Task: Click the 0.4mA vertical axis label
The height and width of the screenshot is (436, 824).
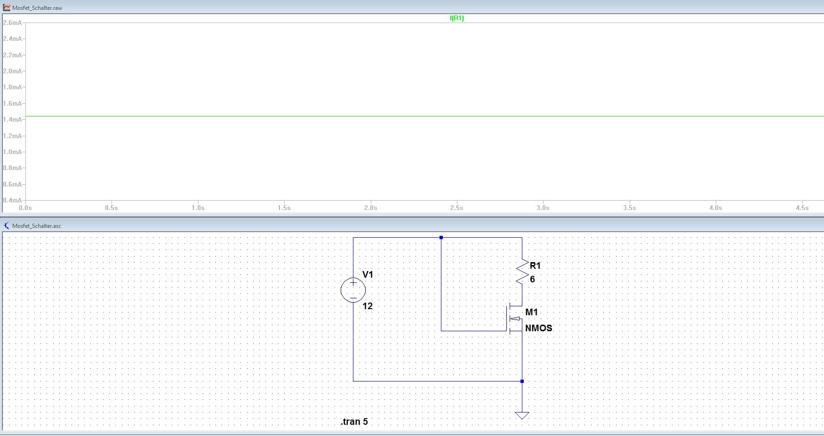Action: click(12, 200)
